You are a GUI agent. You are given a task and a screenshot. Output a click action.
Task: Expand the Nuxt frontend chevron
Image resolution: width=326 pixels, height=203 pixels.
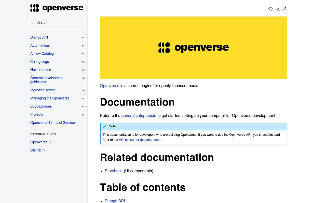click(x=83, y=70)
